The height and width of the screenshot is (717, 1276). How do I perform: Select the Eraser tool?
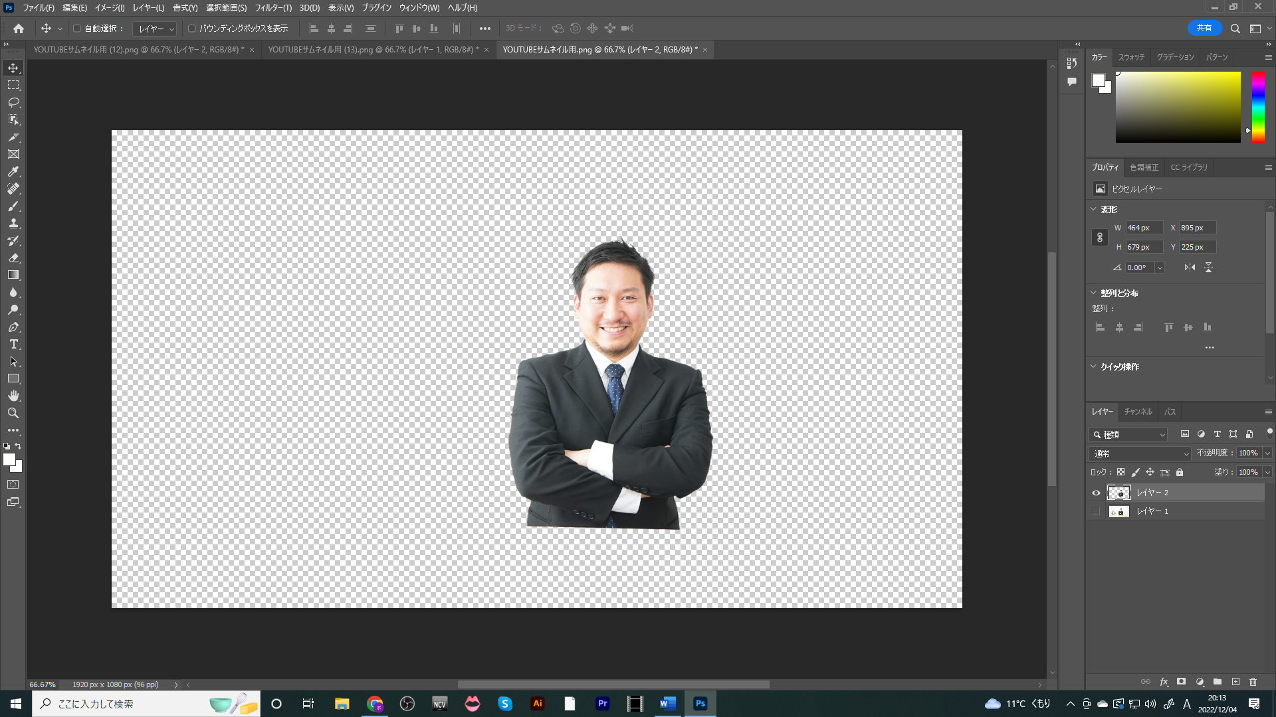point(13,258)
